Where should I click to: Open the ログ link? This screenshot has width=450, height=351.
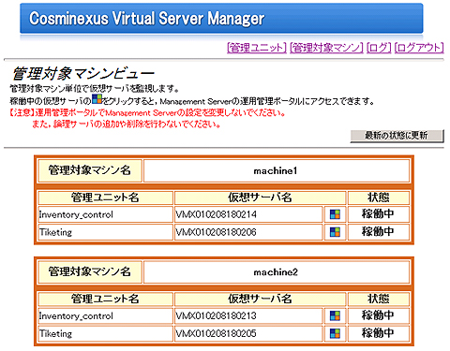[x=379, y=48]
